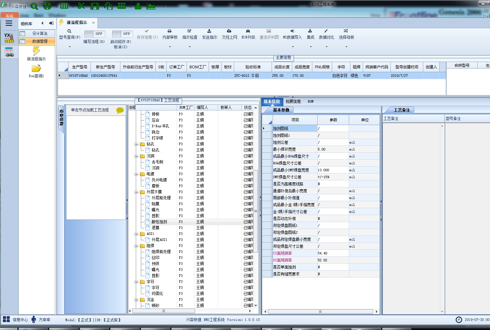Click 指示检查 toolbar item
490x330 pixels.
click(190, 35)
